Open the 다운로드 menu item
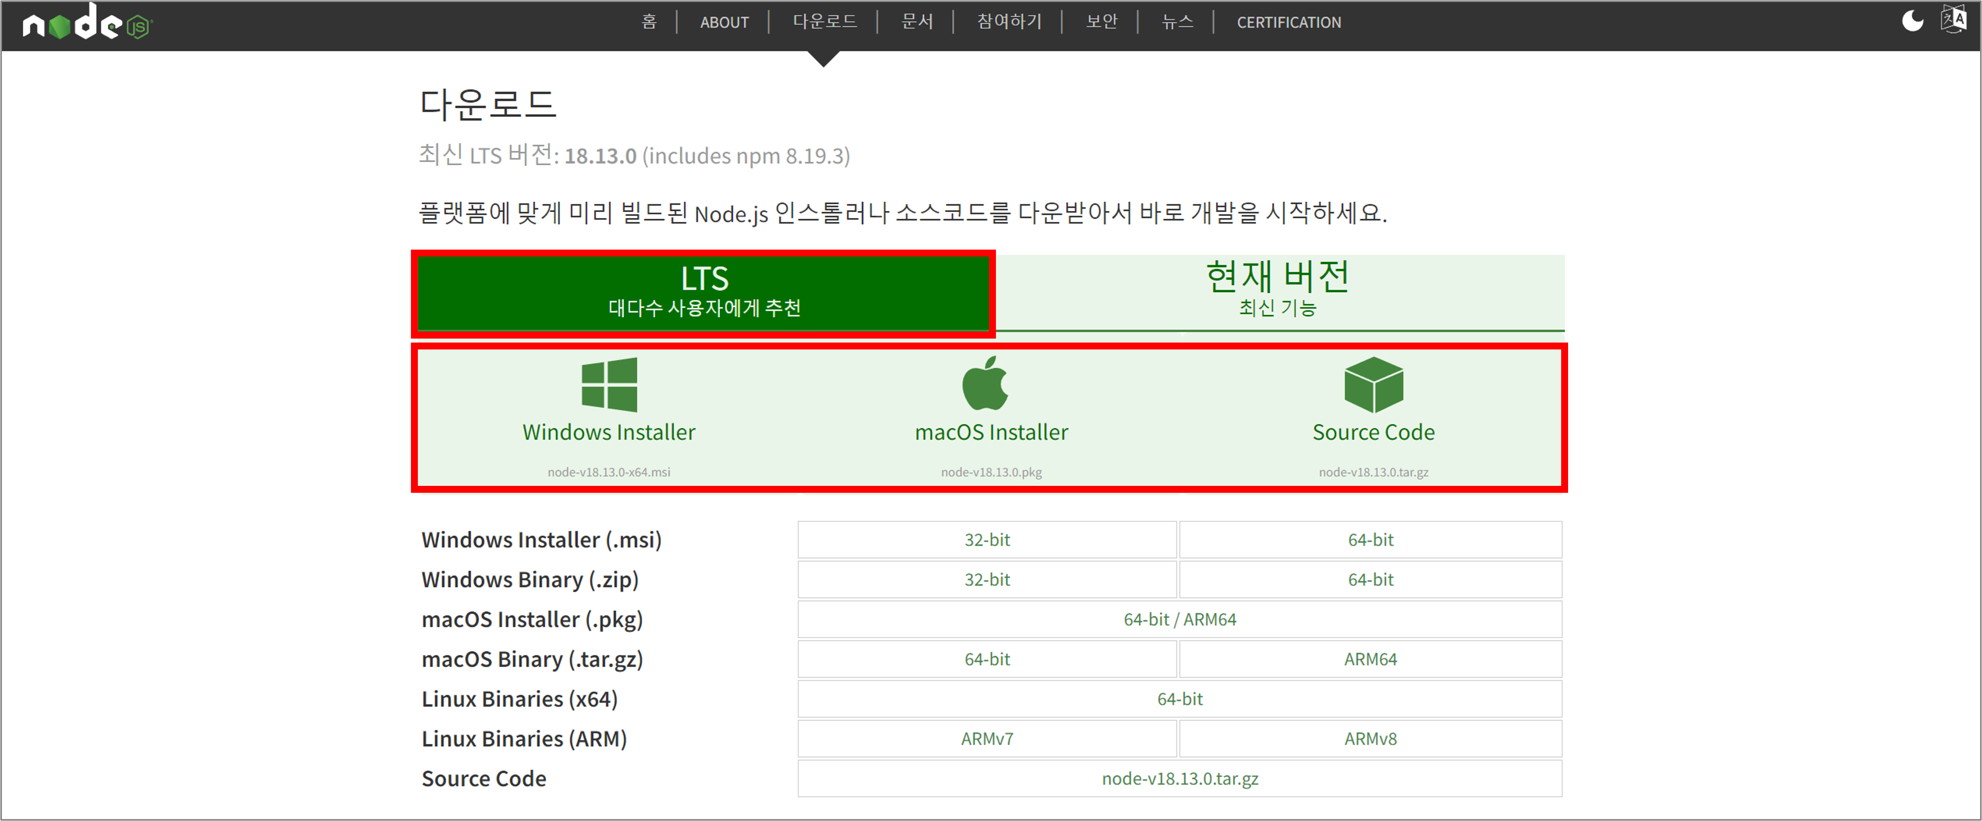The width and height of the screenshot is (1982, 821). [x=825, y=22]
